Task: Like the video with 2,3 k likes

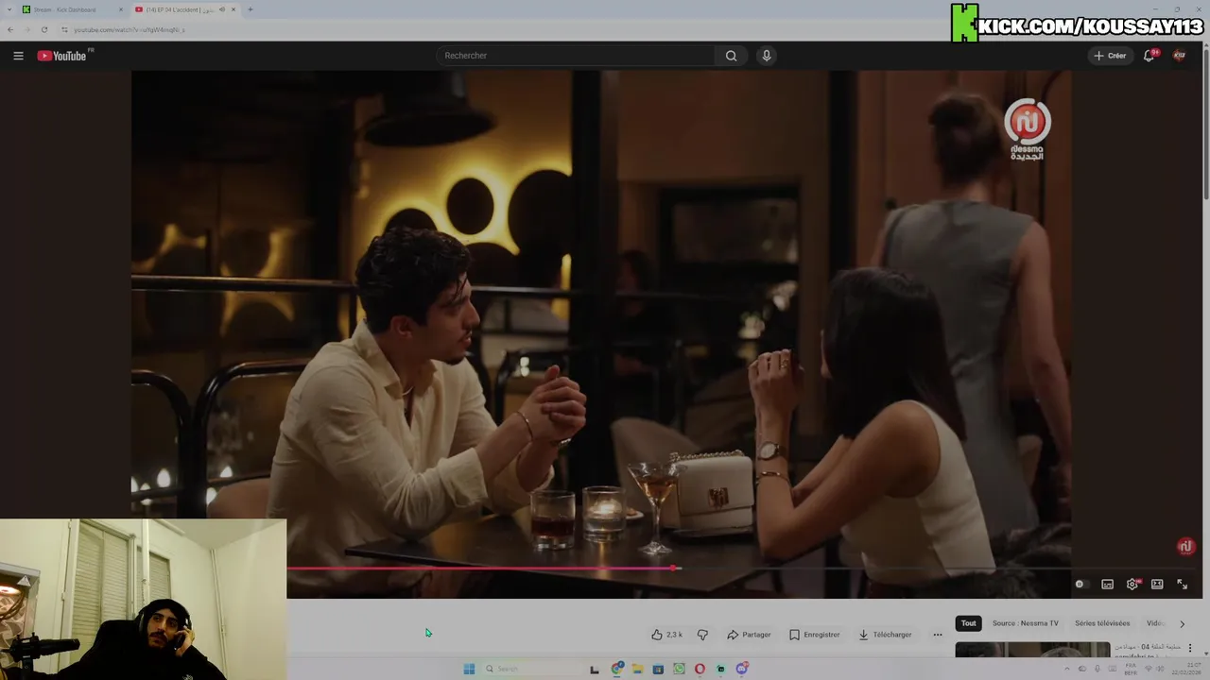Action: (x=666, y=635)
